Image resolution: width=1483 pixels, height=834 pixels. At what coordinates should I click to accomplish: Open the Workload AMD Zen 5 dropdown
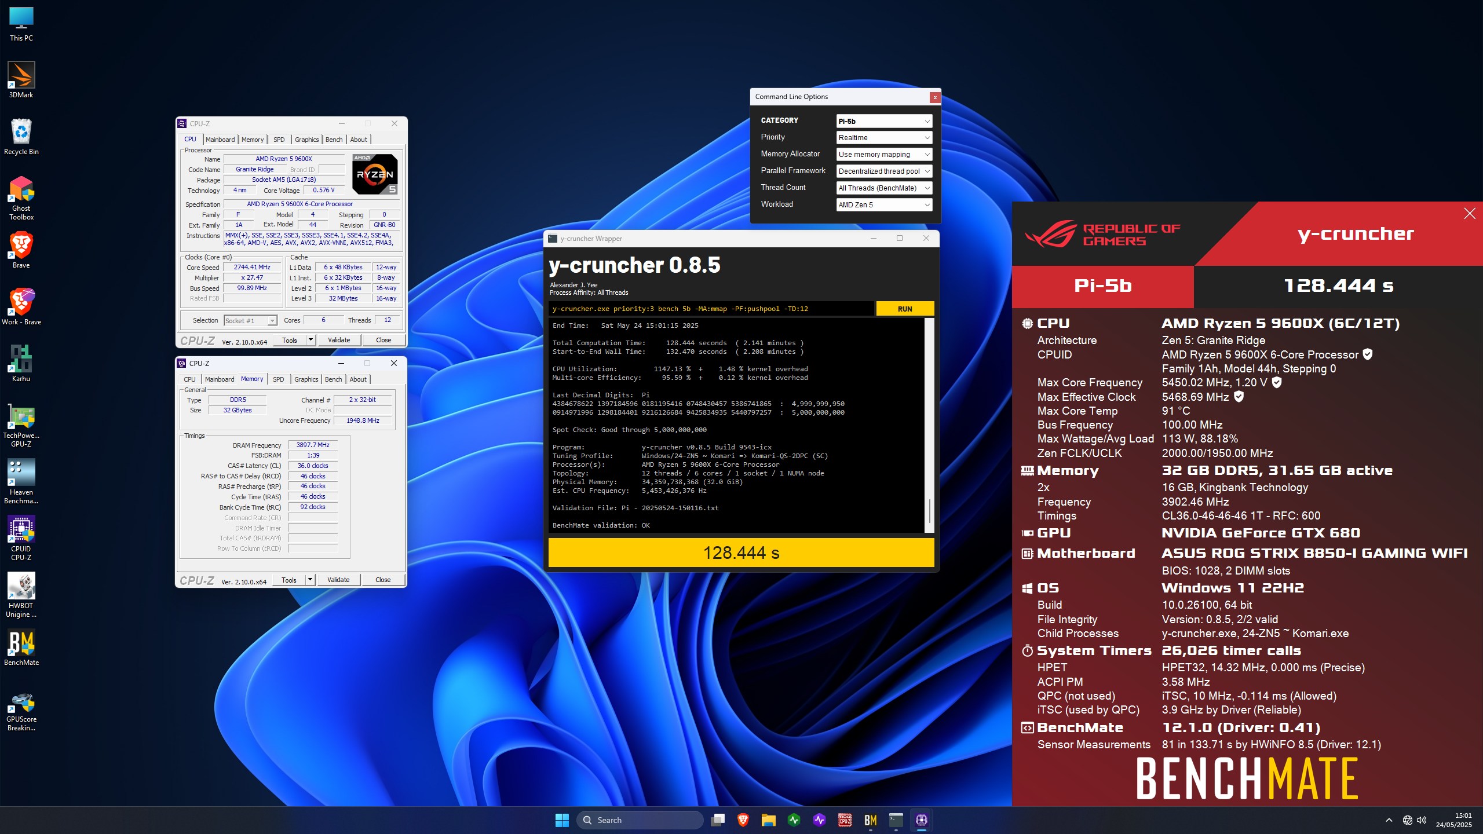point(885,205)
